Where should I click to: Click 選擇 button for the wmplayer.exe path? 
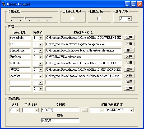click(129, 50)
